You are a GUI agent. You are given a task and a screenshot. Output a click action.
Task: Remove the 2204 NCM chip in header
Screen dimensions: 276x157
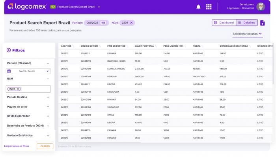[131, 23]
